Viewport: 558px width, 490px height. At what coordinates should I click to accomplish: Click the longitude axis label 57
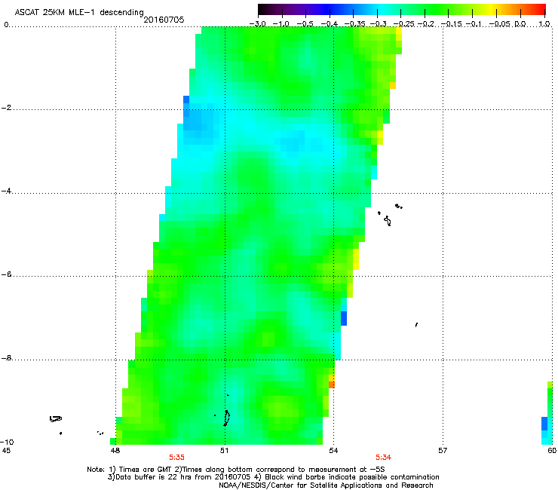[x=443, y=451]
